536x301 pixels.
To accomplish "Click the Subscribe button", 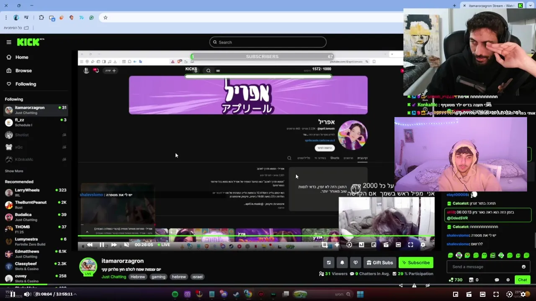I will [x=416, y=263].
